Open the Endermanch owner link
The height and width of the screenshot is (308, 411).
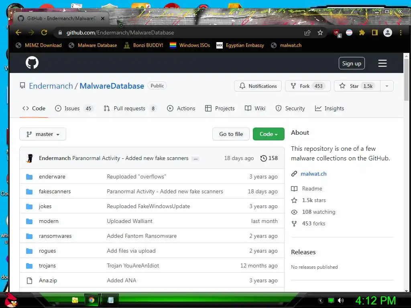(x=51, y=86)
